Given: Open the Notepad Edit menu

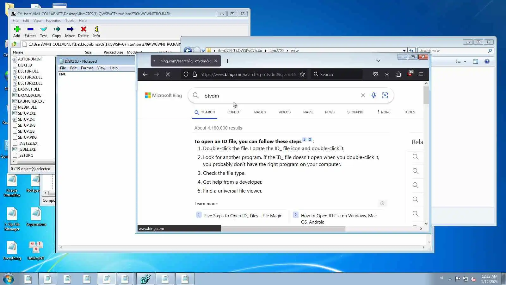Looking at the screenshot, I should 73,68.
